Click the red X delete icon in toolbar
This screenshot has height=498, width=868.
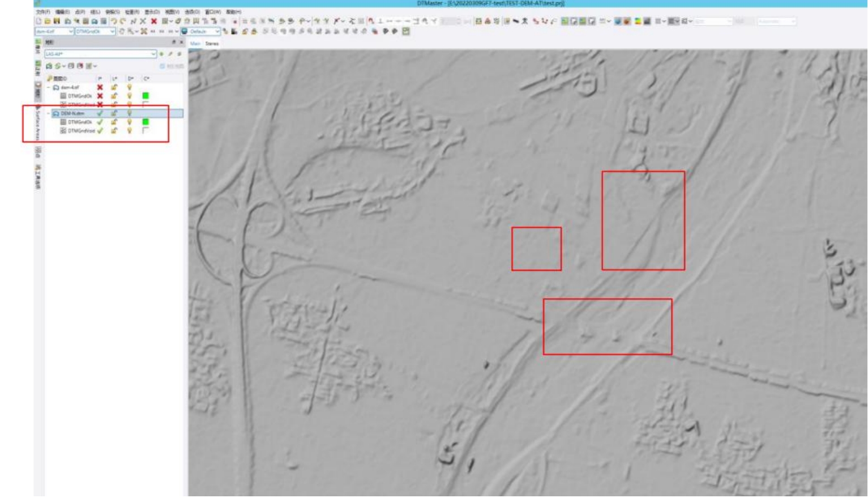tap(153, 22)
